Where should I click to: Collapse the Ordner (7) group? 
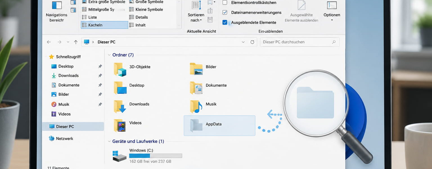(x=109, y=55)
